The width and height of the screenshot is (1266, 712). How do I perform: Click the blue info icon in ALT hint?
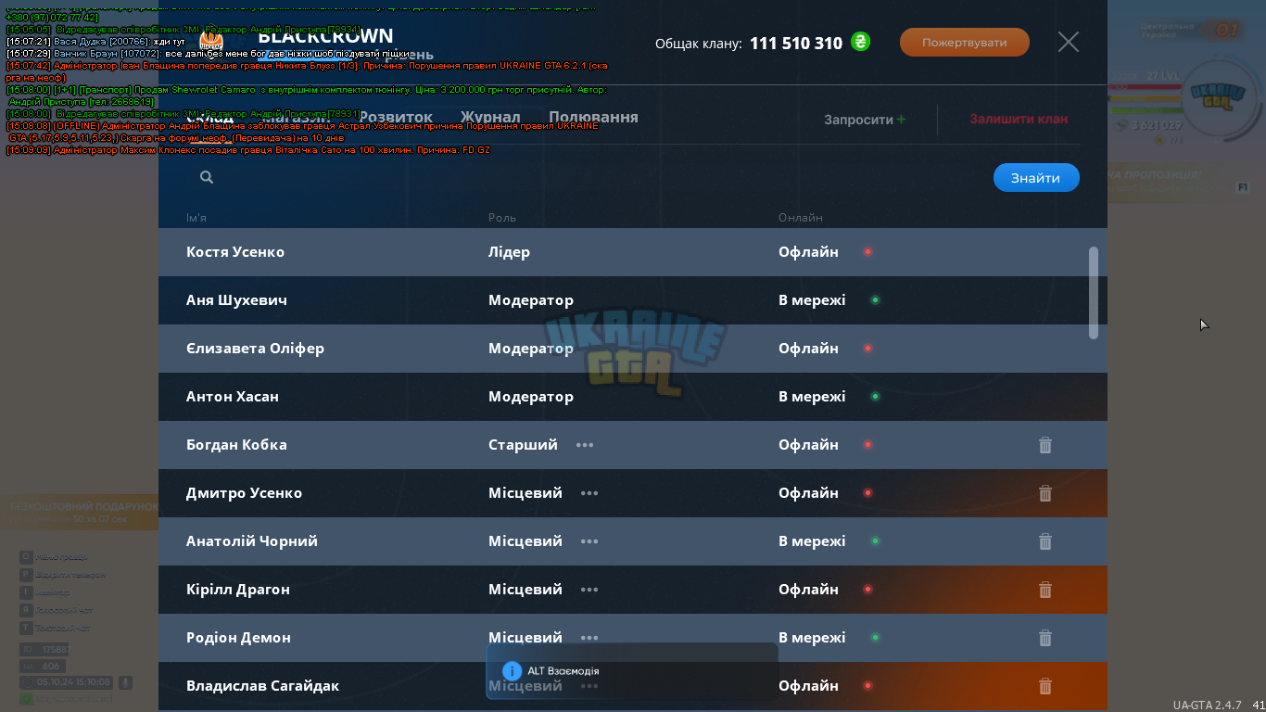[x=512, y=670]
